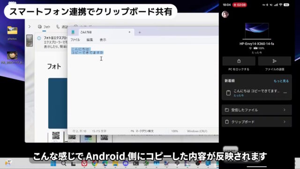300x169 pixels.
Task: Click the Windows (CRLF) line ending indicator
Action: 197,131
